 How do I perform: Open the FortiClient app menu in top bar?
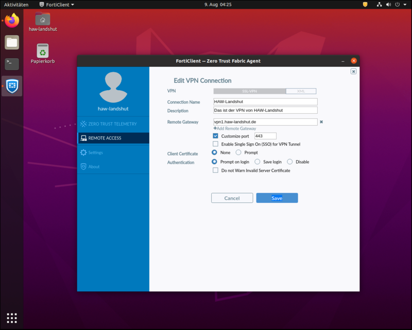57,4
